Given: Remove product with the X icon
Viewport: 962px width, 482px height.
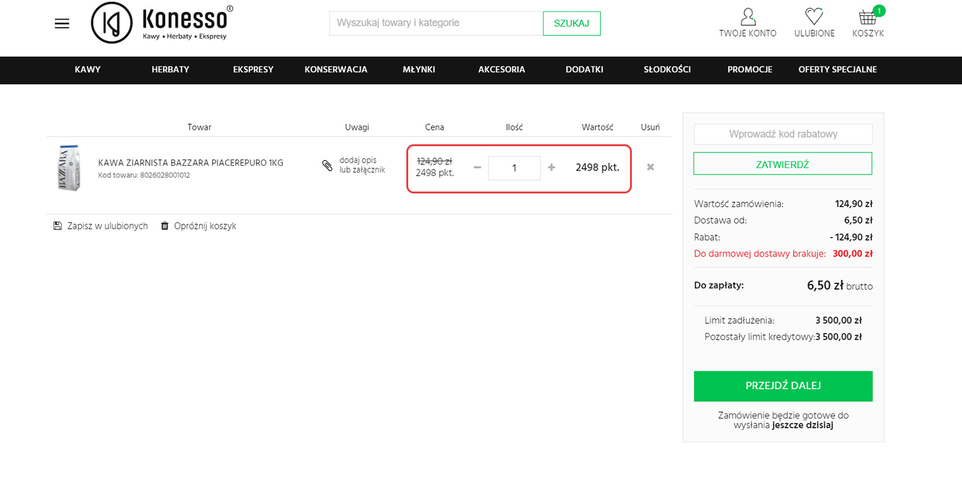Looking at the screenshot, I should (650, 167).
